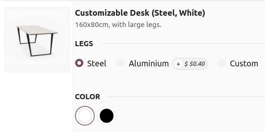This screenshot has height=132, width=265.
Task: Click the Customizable Desk (Steel, White) title
Action: tap(140, 13)
